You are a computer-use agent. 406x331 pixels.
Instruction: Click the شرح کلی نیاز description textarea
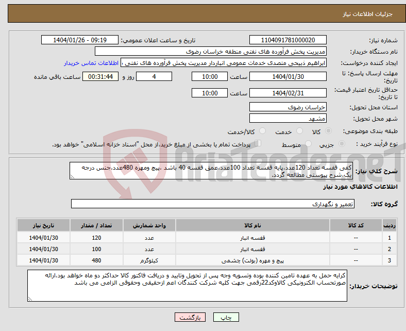(x=211, y=171)
